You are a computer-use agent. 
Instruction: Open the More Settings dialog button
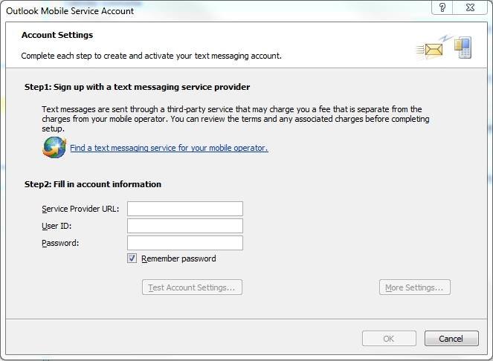tap(415, 287)
